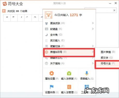Insert the left double quote “ symbol
Image resolution: width=119 pixels, height=98 pixels.
tap(7, 18)
